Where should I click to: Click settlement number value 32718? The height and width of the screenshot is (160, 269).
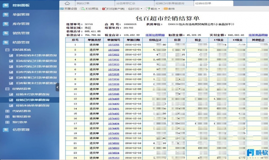(x=89, y=24)
